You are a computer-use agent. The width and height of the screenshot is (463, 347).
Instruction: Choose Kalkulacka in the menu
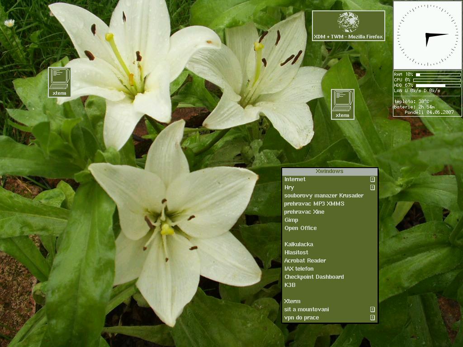tap(298, 244)
